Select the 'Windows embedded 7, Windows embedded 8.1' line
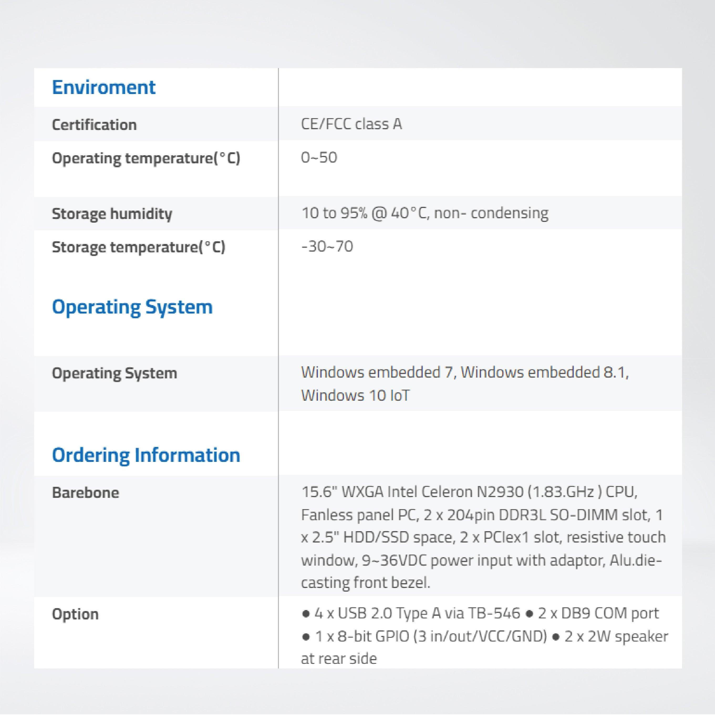Screen dimensions: 715x715 (x=465, y=372)
